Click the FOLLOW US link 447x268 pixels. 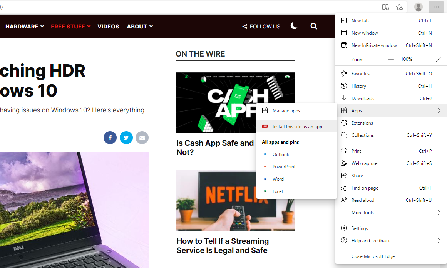pos(261,27)
